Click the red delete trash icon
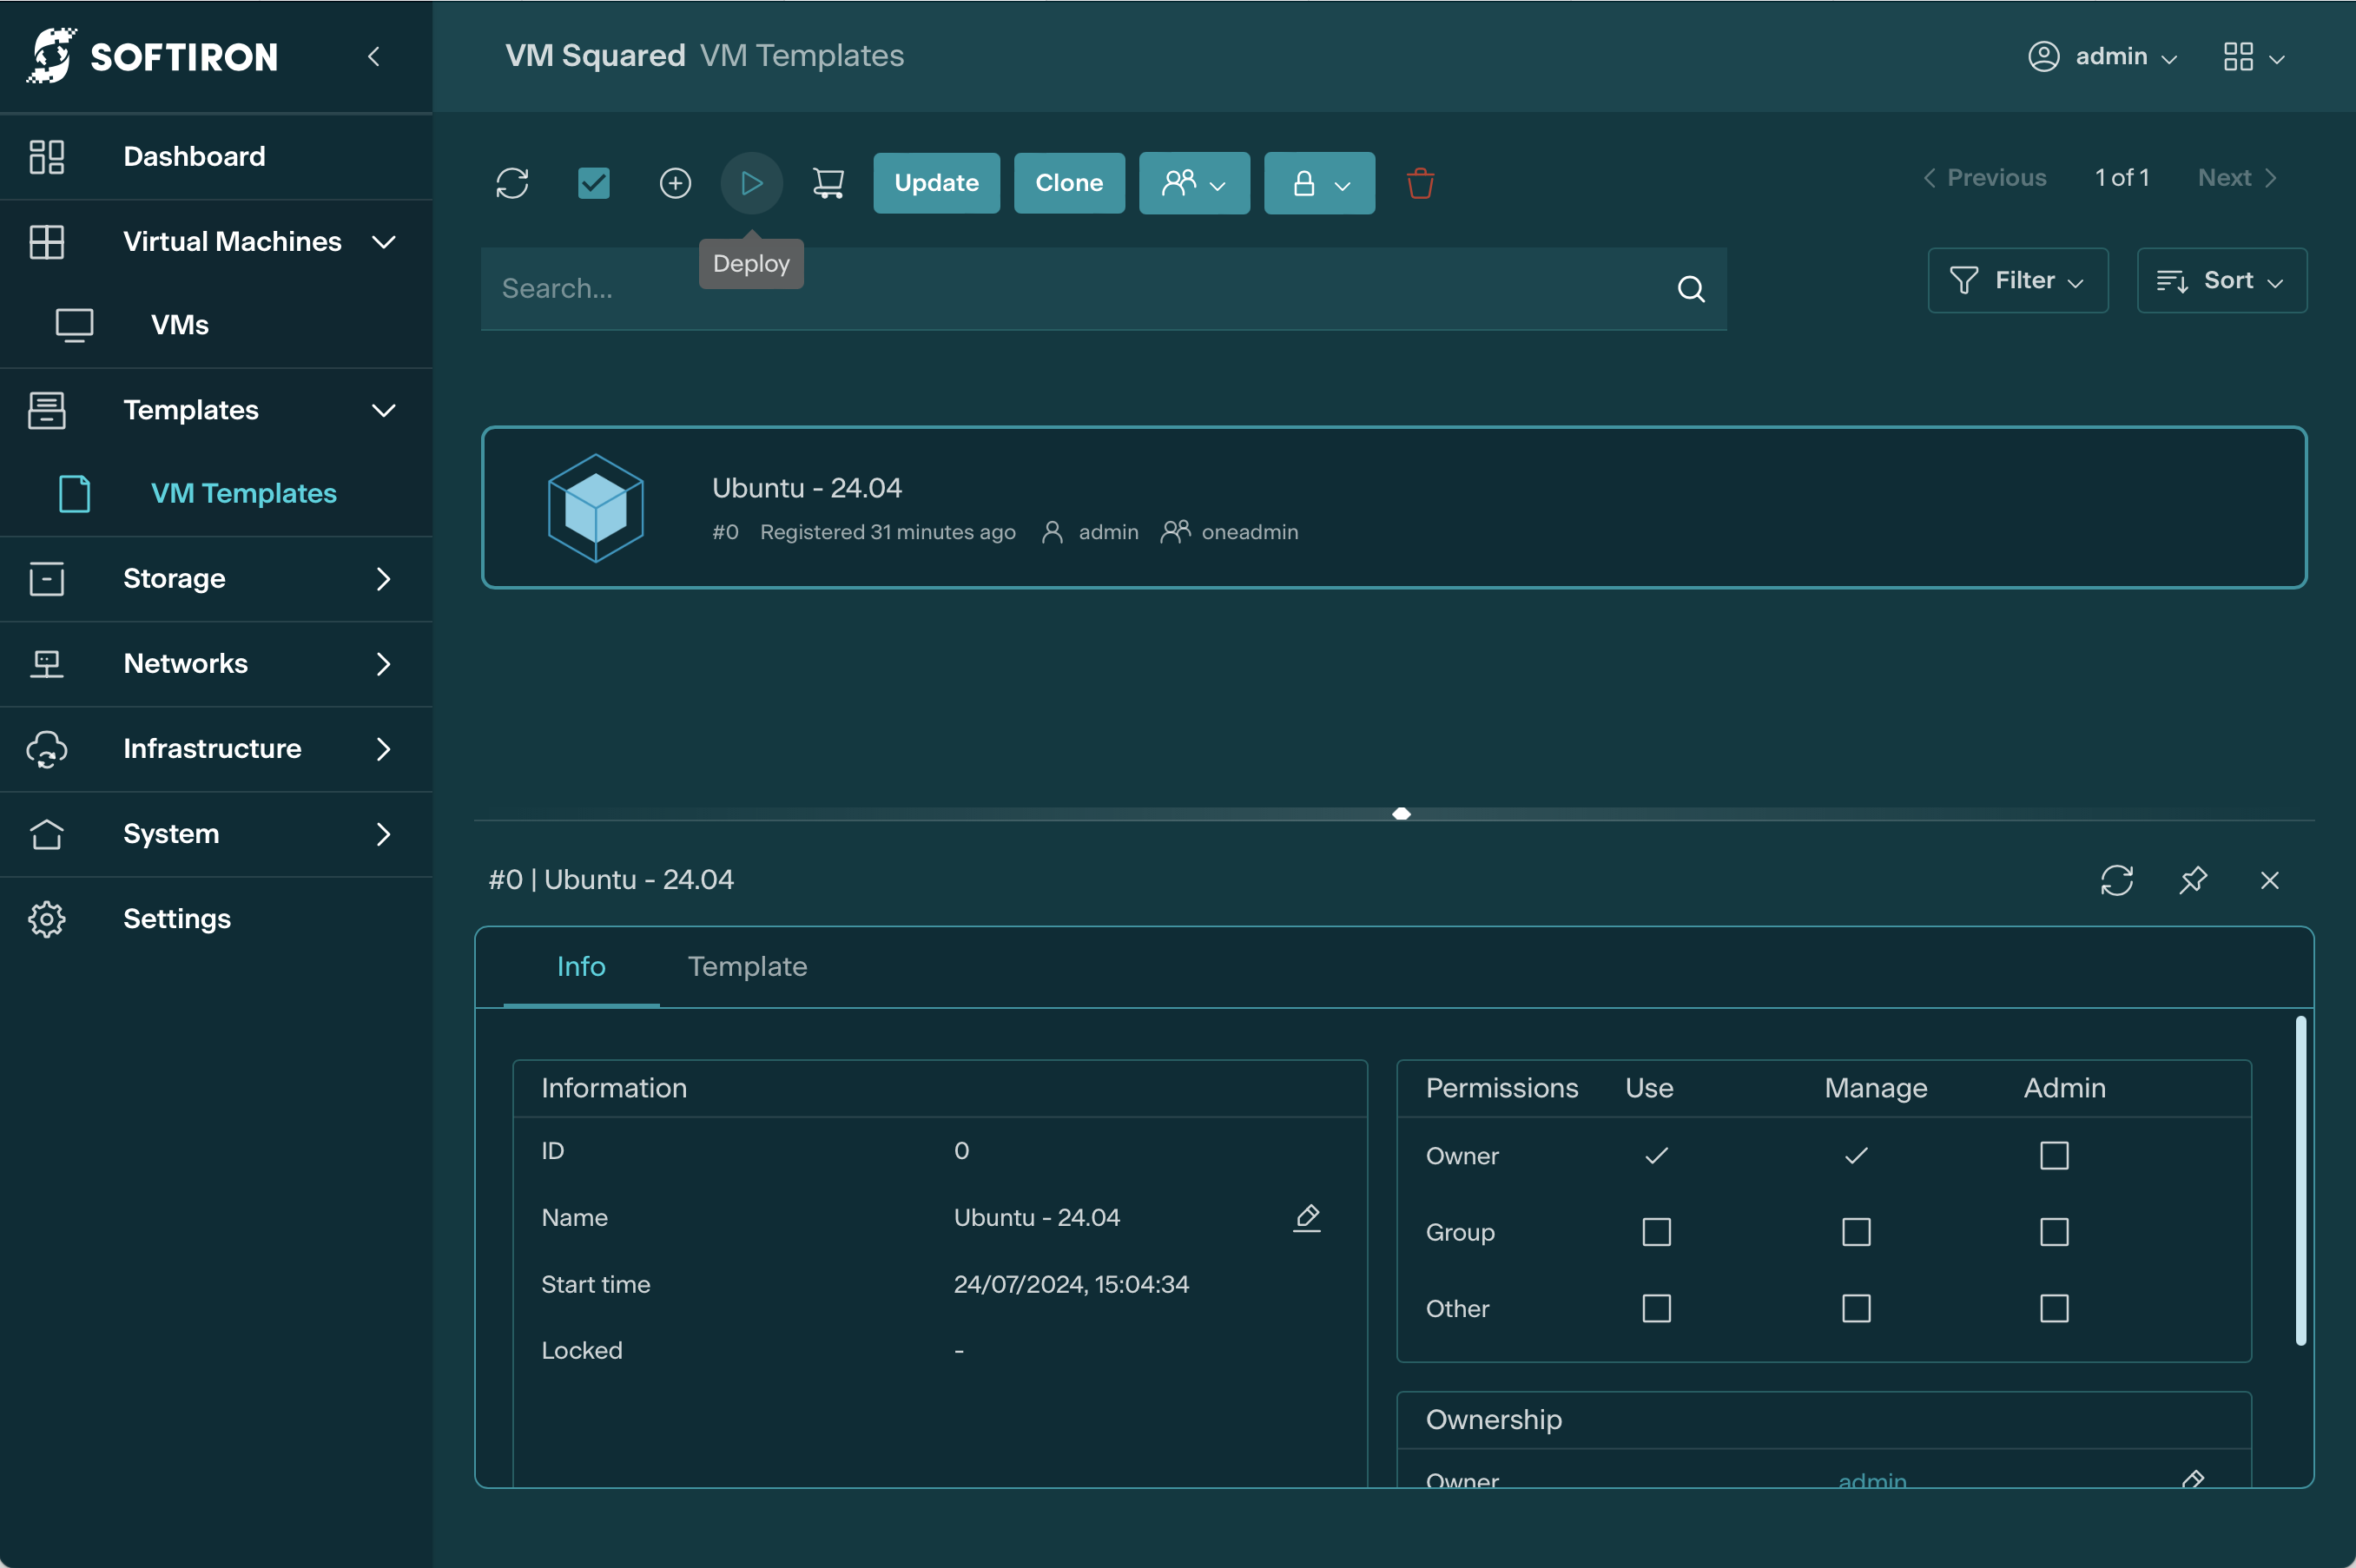The width and height of the screenshot is (2356, 1568). pos(1420,183)
